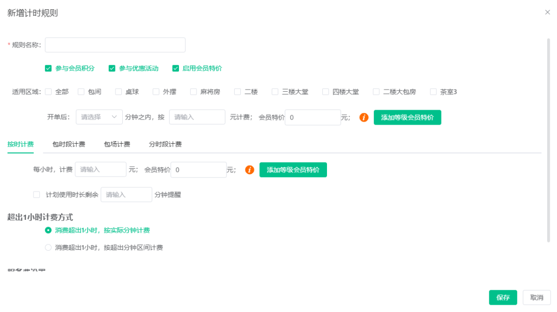Click the 保存 button
Image resolution: width=557 pixels, height=312 pixels.
pos(503,298)
